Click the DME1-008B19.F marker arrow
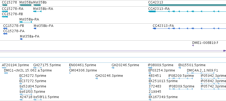Image resolution: width=226 pixels, height=101 pixels. coord(193,46)
